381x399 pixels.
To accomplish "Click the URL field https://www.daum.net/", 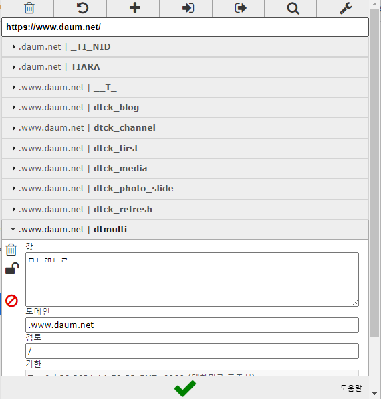I will click(x=185, y=27).
